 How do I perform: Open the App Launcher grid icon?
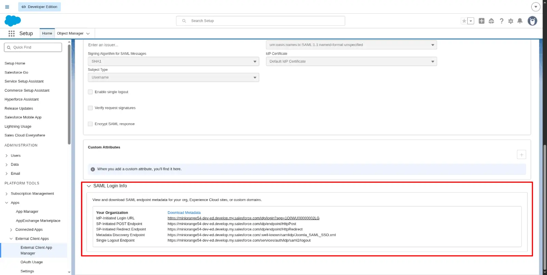pos(12,34)
